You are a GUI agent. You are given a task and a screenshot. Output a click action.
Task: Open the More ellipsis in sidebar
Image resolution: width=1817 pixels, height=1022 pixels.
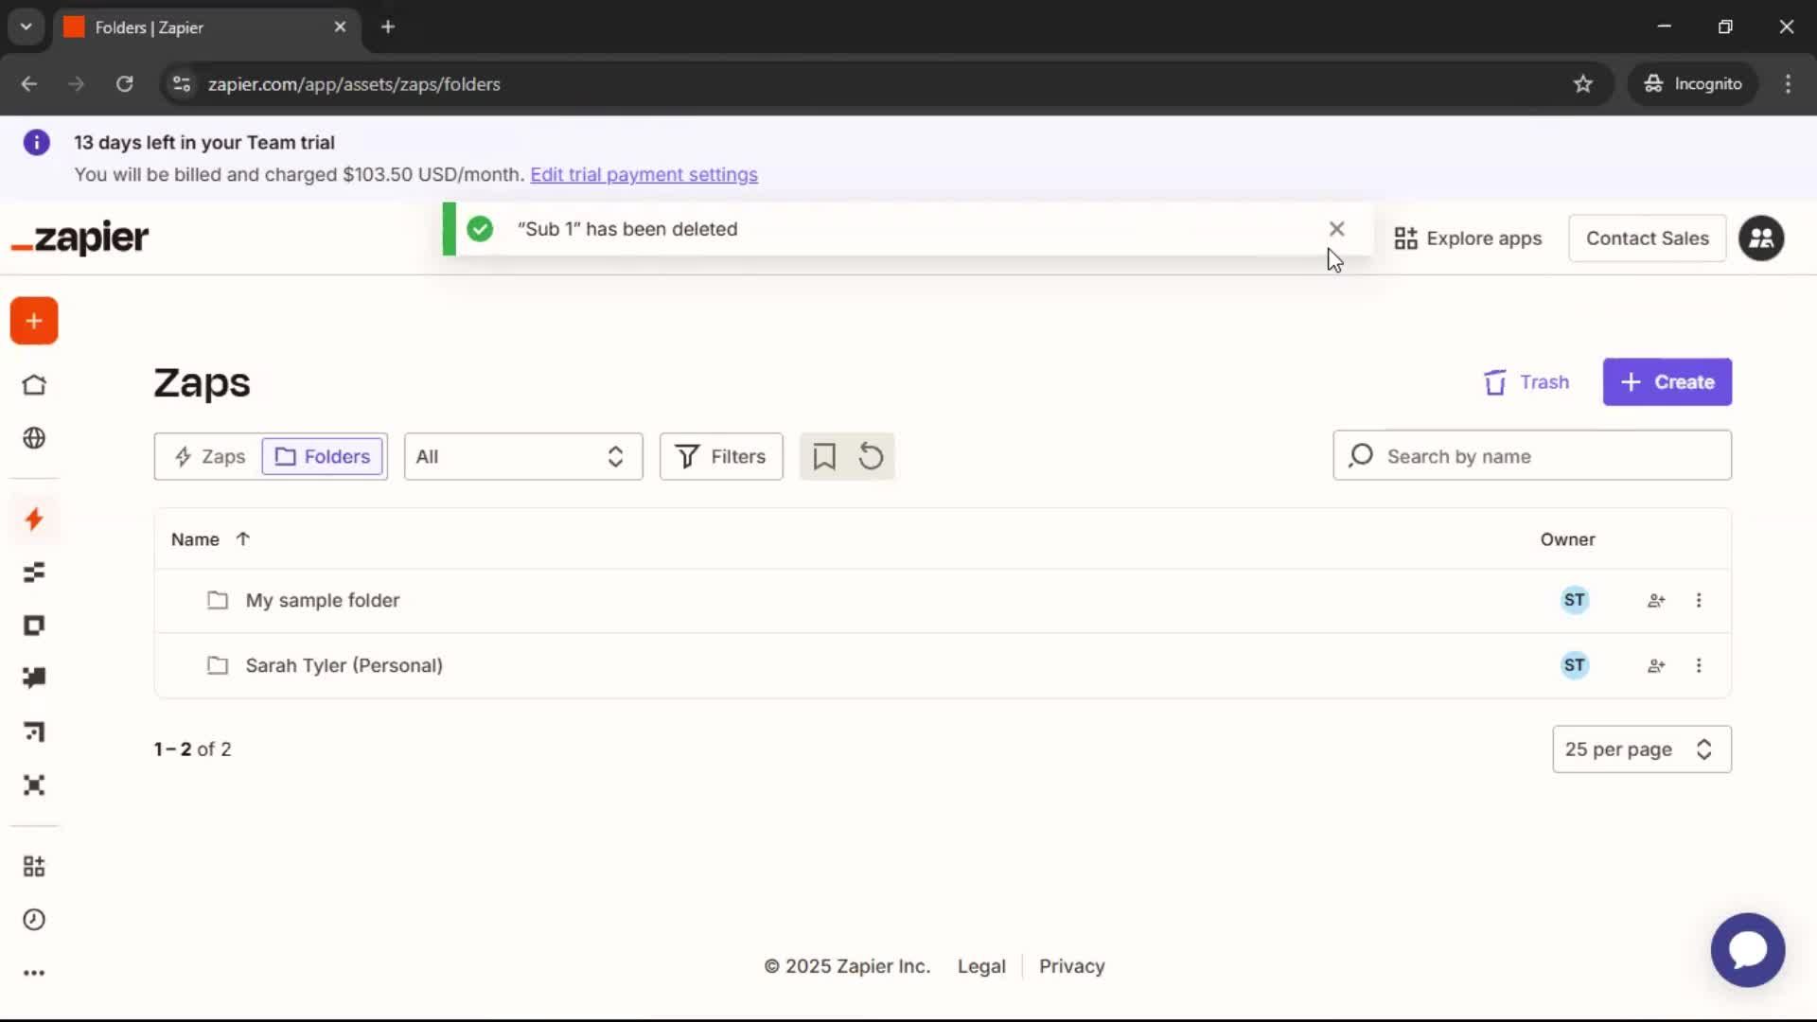[34, 973]
